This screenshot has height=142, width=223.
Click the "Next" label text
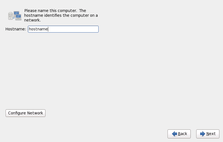pyautogui.click(x=211, y=134)
